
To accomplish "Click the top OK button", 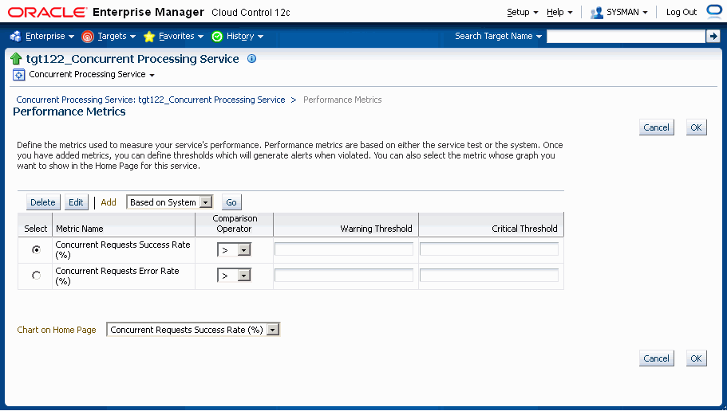I will (696, 127).
